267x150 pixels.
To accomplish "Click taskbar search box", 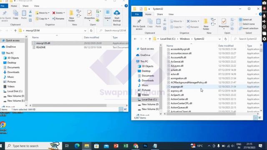I will pos(33,146).
